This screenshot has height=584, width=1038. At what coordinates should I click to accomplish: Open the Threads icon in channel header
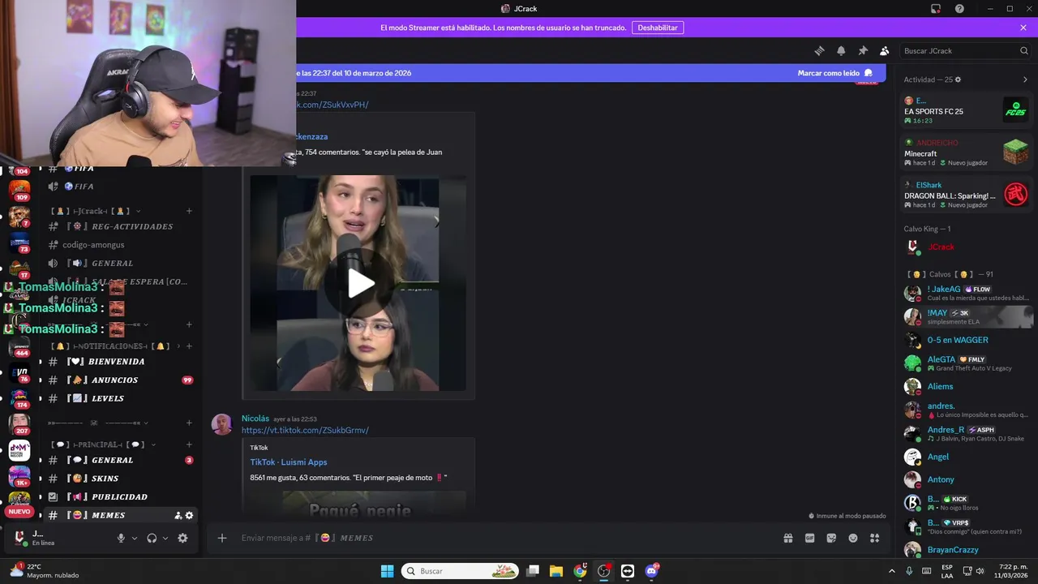click(x=819, y=50)
